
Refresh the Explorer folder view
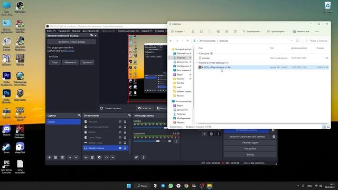point(297,41)
